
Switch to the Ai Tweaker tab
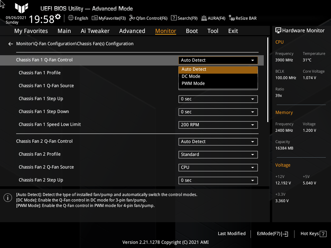click(95, 31)
